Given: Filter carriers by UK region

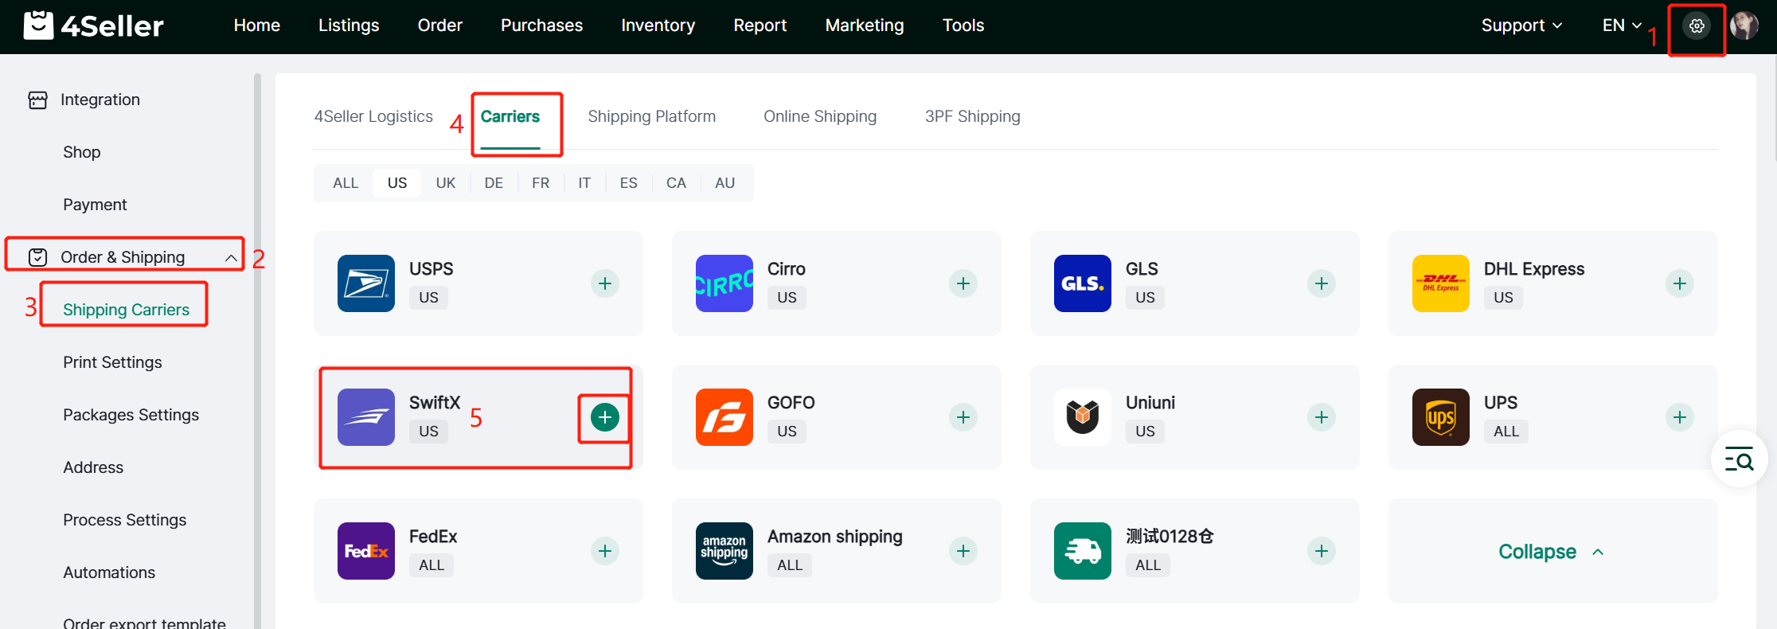Looking at the screenshot, I should 445,183.
